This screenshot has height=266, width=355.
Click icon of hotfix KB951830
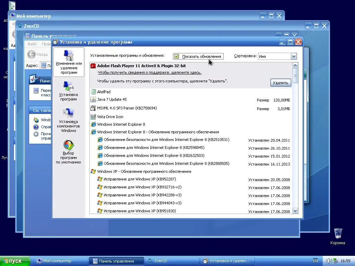[x=100, y=211]
